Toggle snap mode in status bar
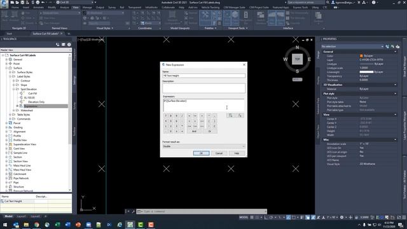The image size is (407, 229). tap(257, 218)
